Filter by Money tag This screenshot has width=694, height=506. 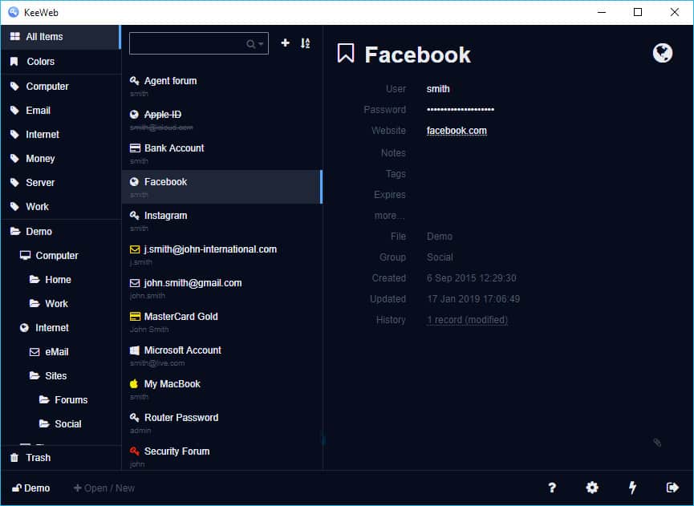[61, 158]
